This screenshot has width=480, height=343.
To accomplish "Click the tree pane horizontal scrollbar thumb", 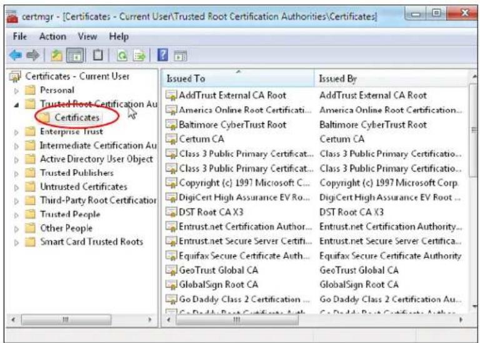I will point(66,320).
